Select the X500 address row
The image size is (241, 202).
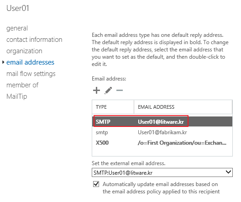point(162,143)
